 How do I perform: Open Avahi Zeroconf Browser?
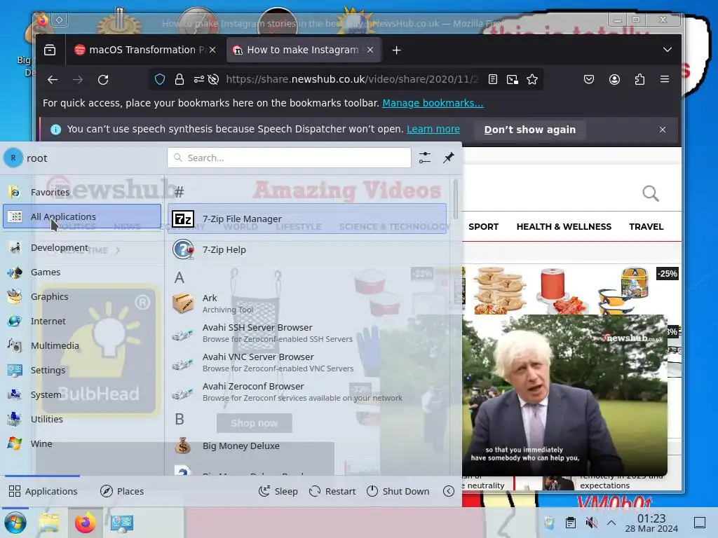[x=307, y=392]
